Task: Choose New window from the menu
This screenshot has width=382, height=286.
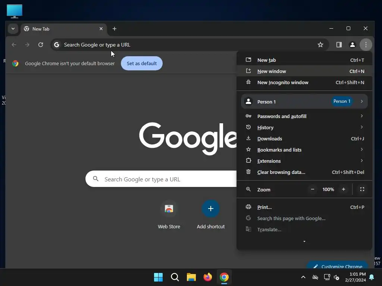Action: coord(304,71)
